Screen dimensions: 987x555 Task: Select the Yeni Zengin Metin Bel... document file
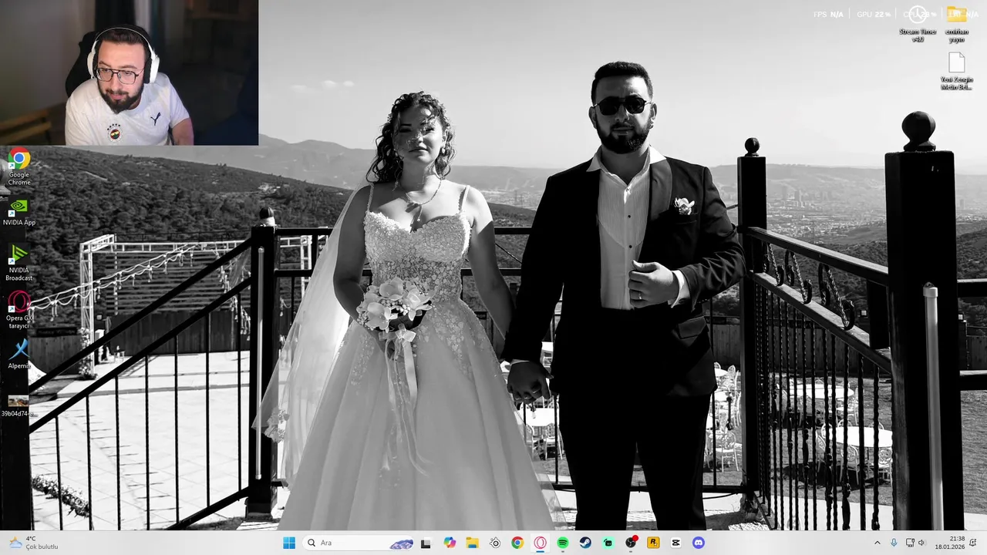957,71
